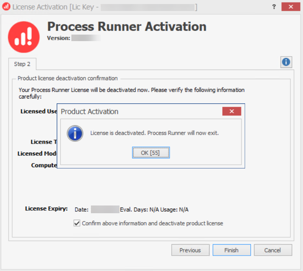Click the License Expiry label
Screen dimensions: 303x271
(46, 209)
